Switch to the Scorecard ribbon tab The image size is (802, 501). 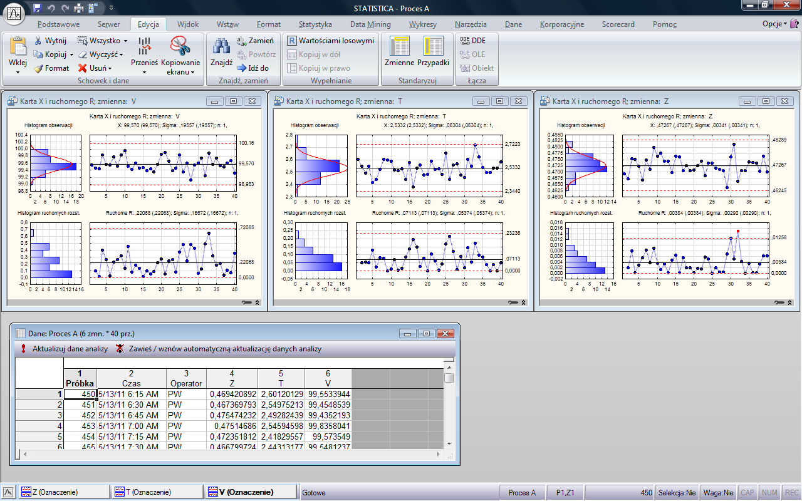coord(618,24)
